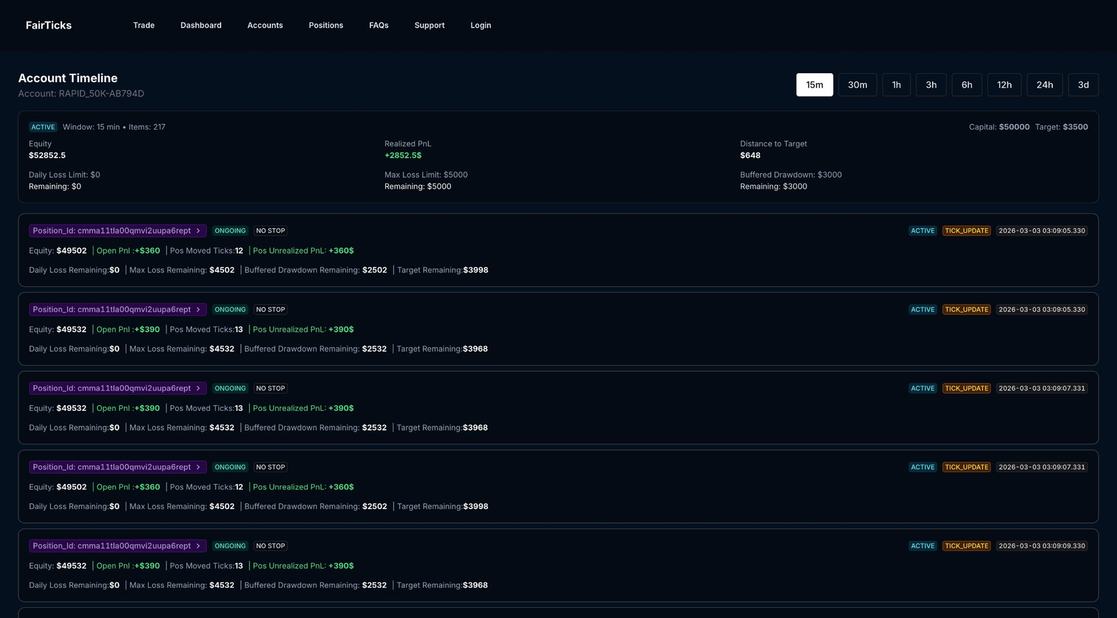Select the 3h time window
This screenshot has height=618, width=1117.
coord(931,84)
